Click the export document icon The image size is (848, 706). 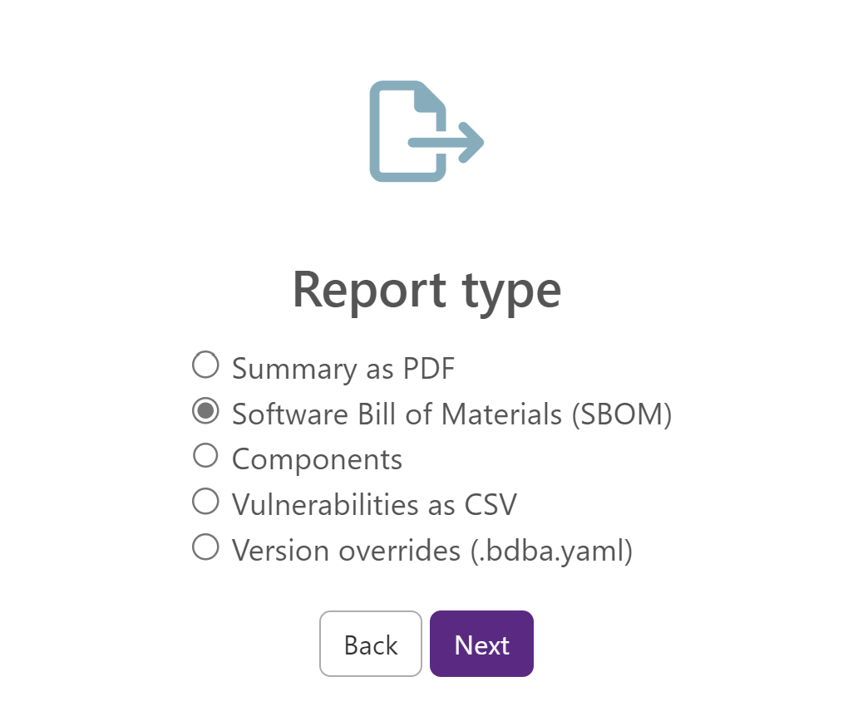tap(426, 131)
